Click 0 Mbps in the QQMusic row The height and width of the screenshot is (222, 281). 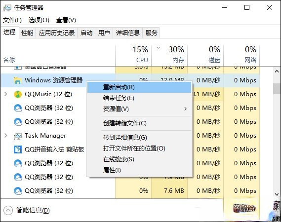pos(241,94)
